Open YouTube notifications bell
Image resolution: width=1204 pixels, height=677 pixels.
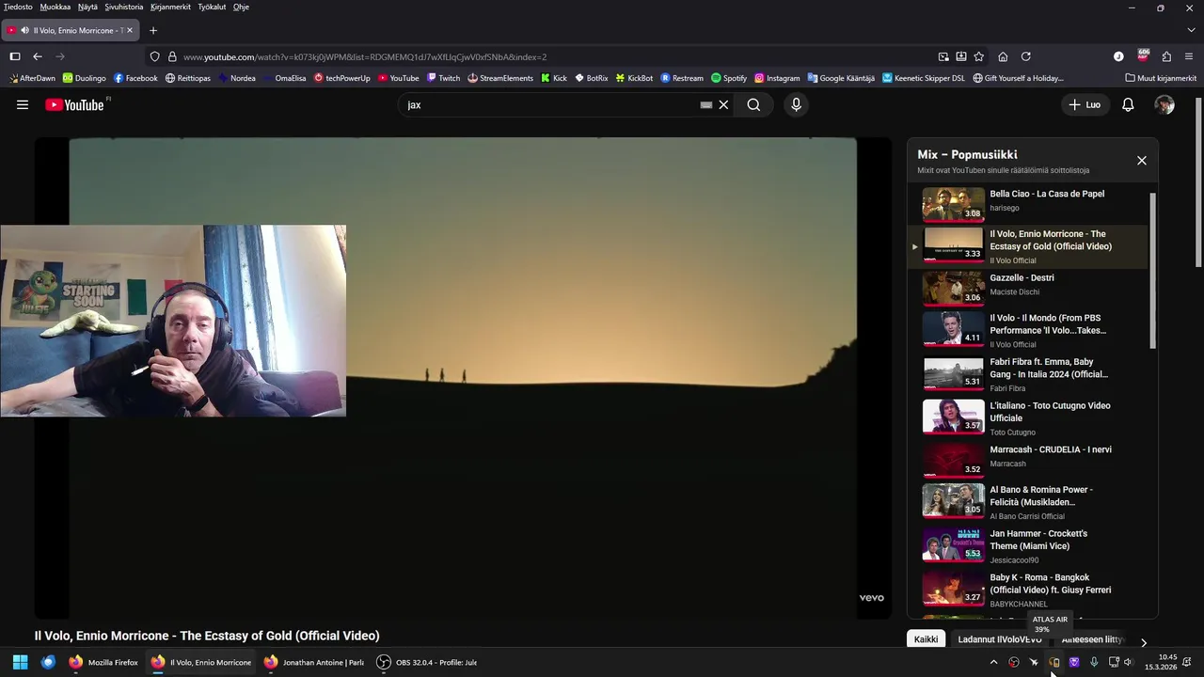(x=1128, y=104)
